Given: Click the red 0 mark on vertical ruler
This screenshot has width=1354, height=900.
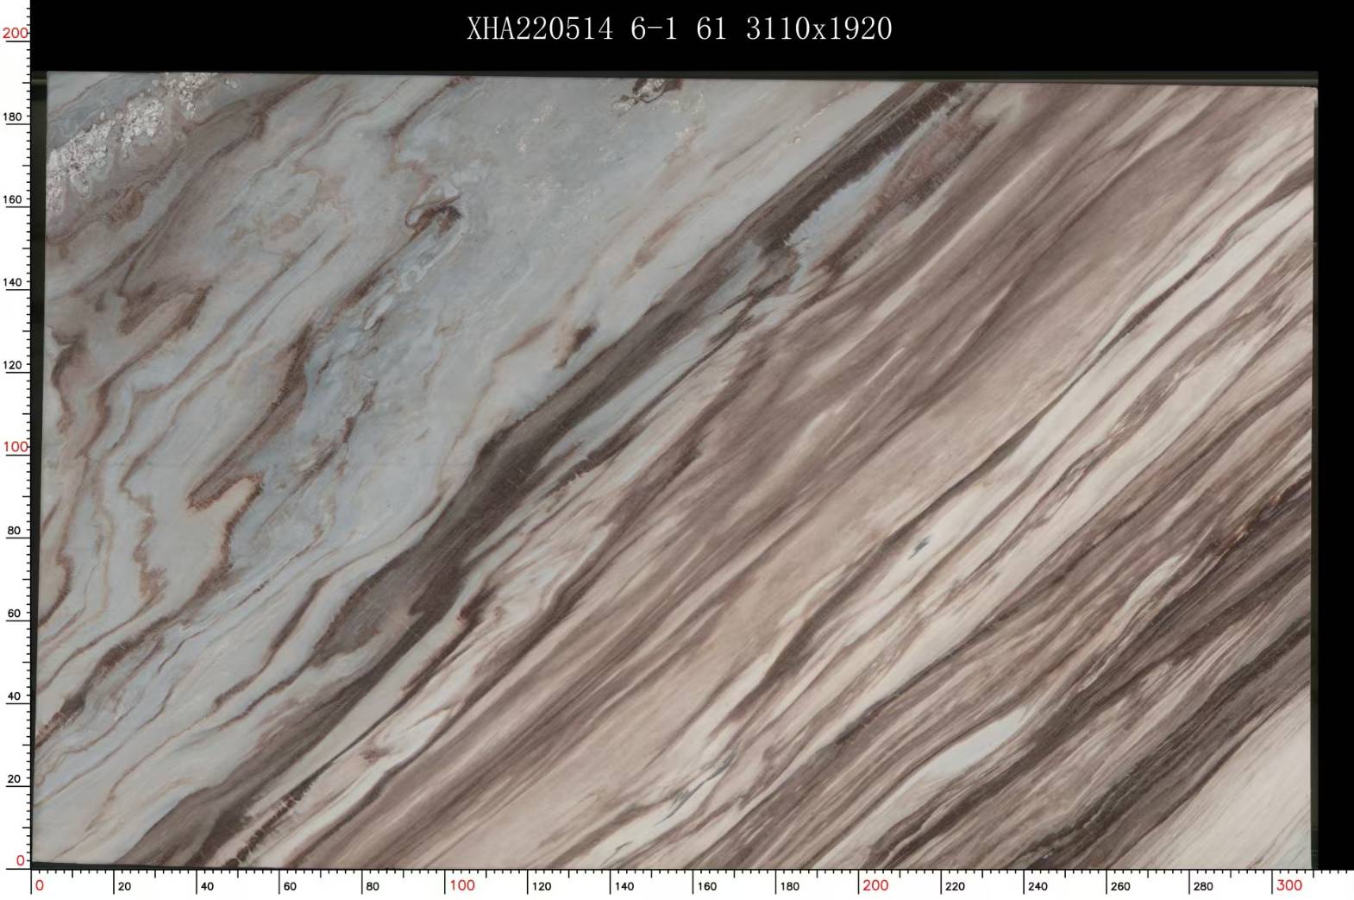Looking at the screenshot, I should pyautogui.click(x=21, y=860).
